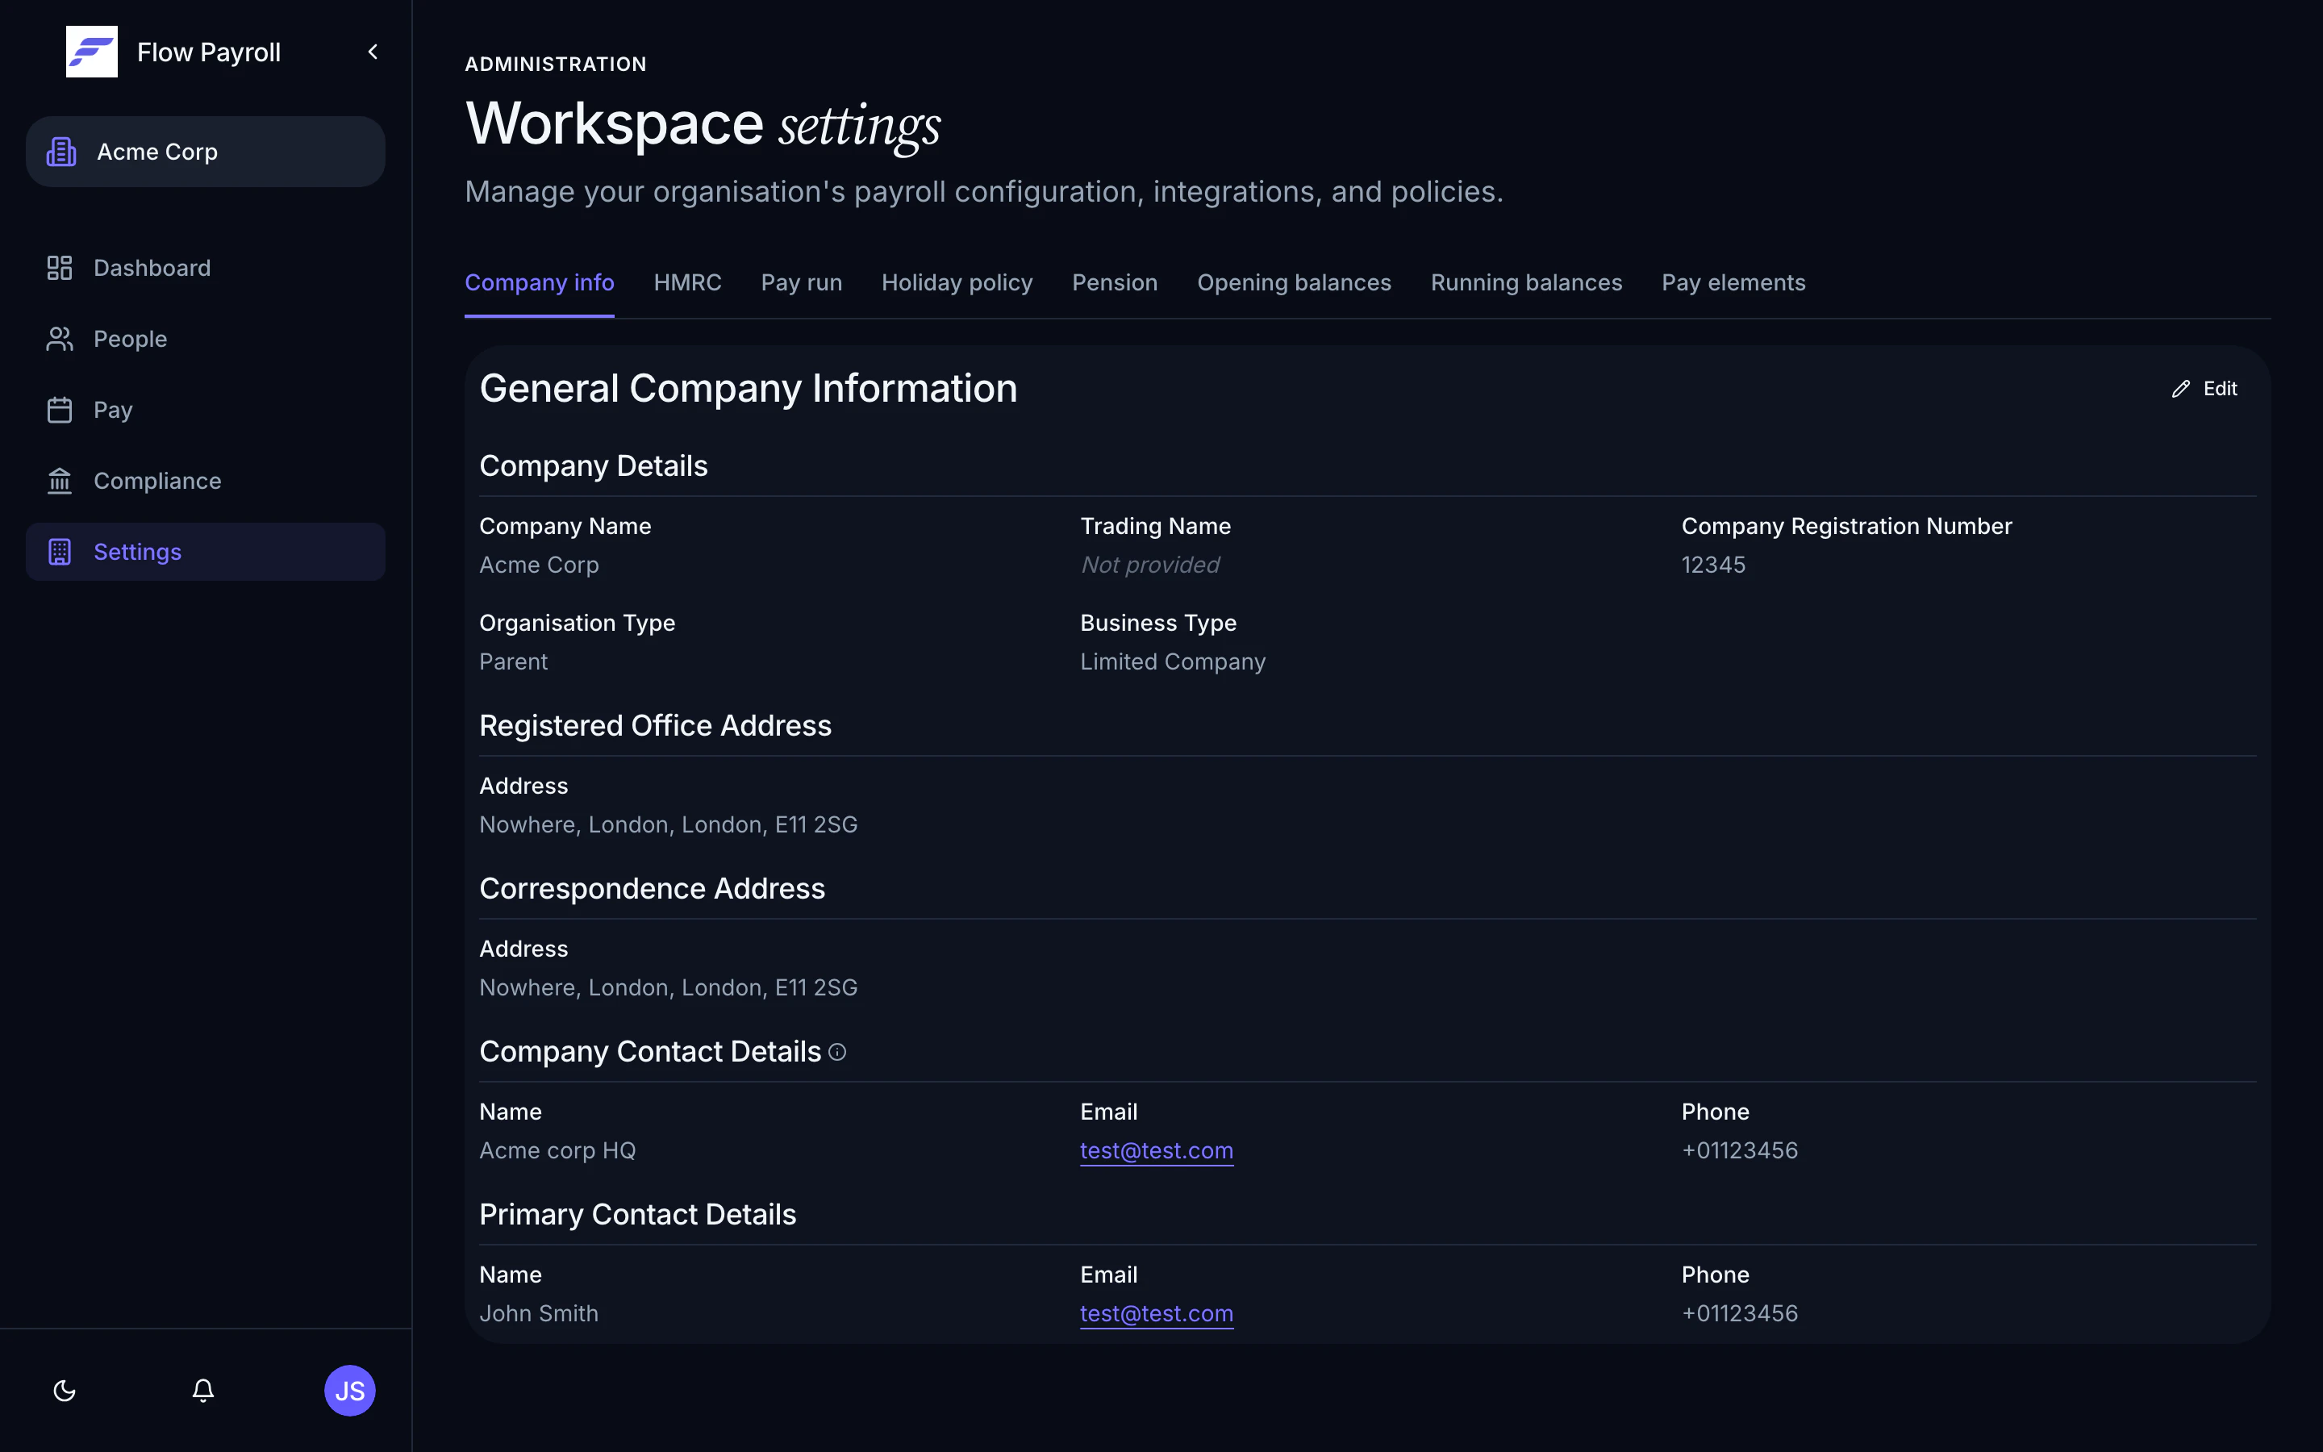This screenshot has width=2323, height=1452.
Task: Go to Dashboard in the sidebar
Action: 206,268
